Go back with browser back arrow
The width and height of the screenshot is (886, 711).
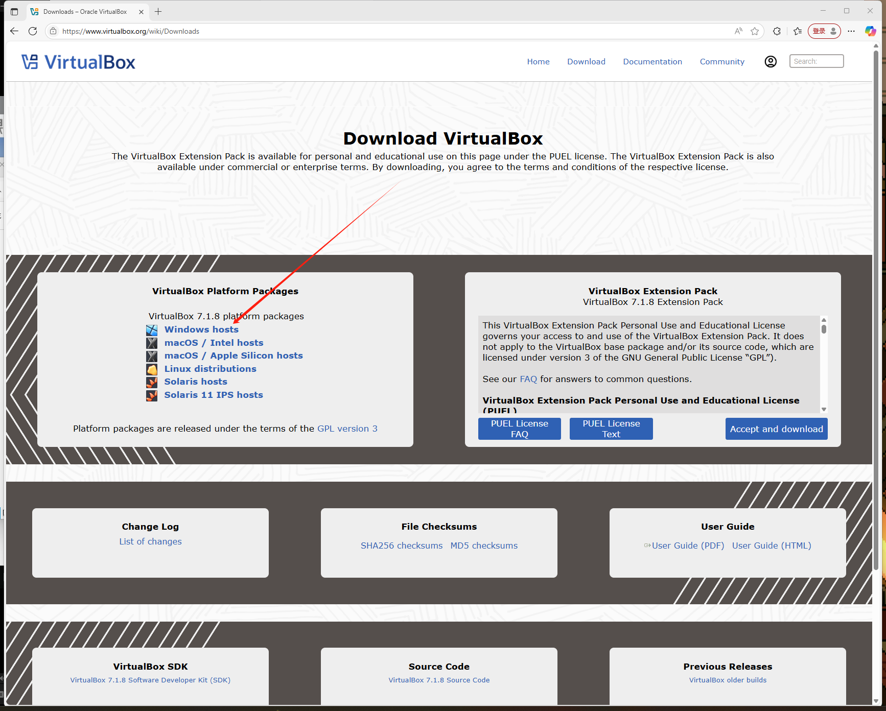(x=14, y=31)
